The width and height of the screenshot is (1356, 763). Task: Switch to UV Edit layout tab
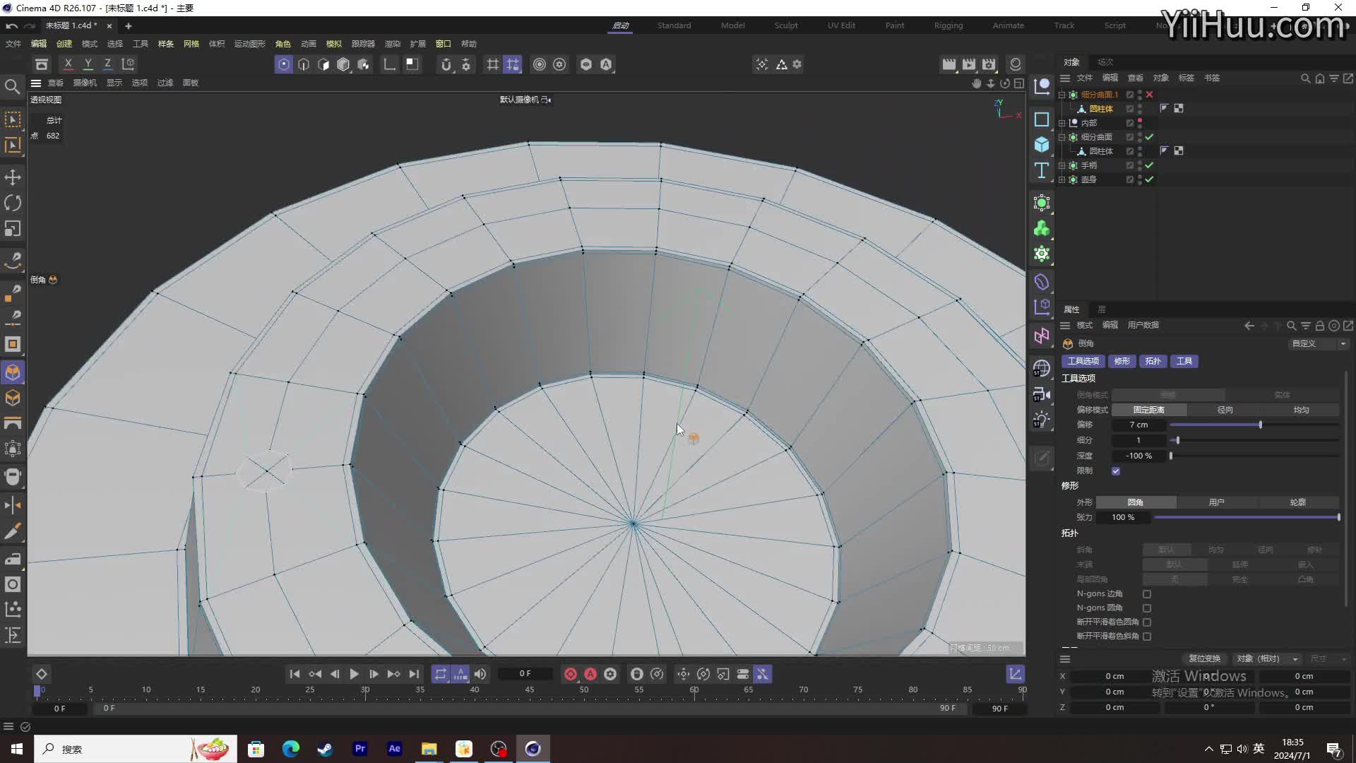pyautogui.click(x=841, y=25)
